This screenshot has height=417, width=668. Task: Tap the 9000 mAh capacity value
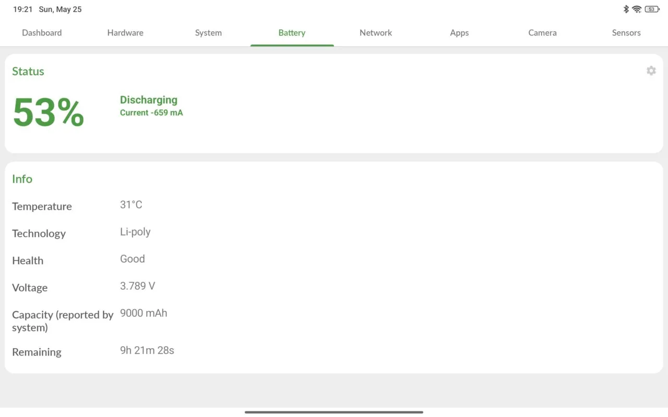coord(144,313)
